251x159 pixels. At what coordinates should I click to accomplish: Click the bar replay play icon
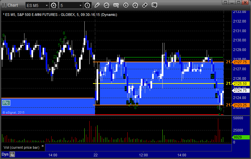[x=126, y=5]
